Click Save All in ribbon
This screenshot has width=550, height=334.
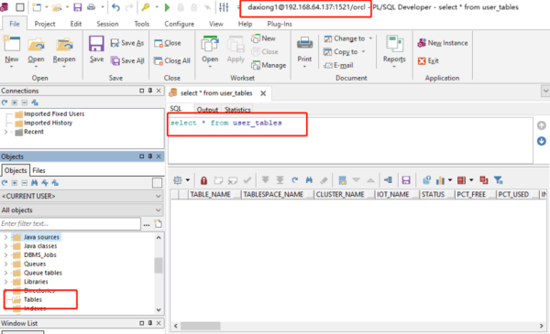click(127, 61)
